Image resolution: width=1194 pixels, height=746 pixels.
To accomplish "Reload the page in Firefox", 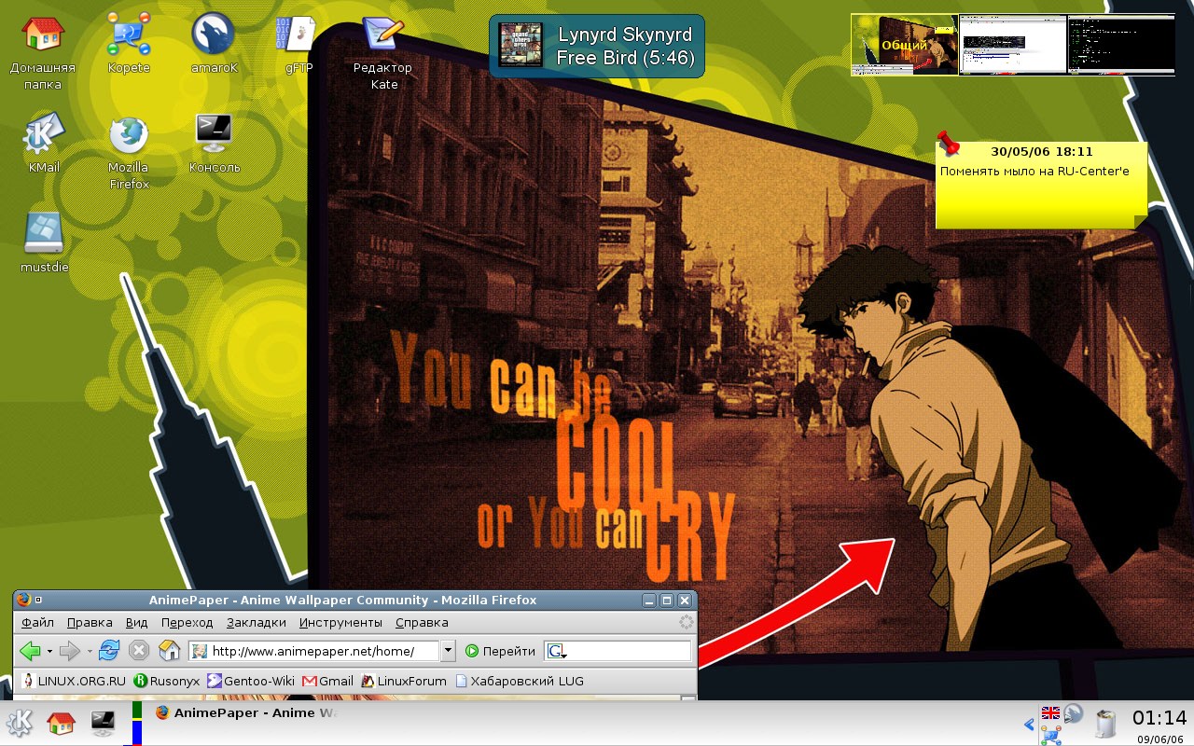I will pyautogui.click(x=109, y=651).
